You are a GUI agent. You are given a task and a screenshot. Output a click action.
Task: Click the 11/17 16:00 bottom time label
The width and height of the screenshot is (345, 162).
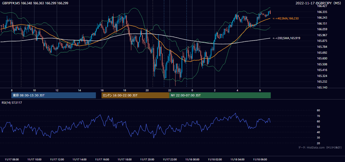coord(102,160)
